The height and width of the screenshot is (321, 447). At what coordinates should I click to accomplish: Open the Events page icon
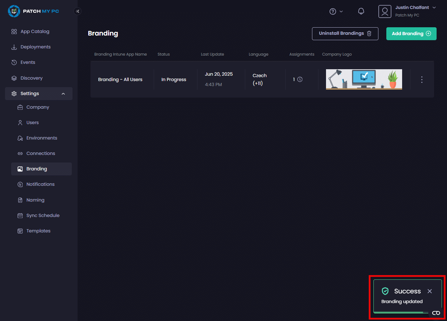coord(14,62)
